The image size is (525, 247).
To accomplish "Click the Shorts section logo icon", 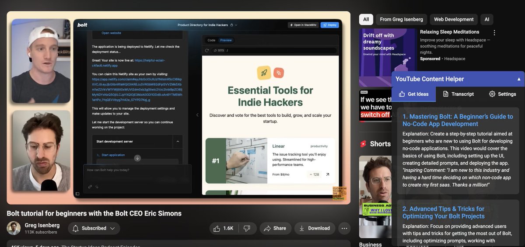I will (363, 144).
